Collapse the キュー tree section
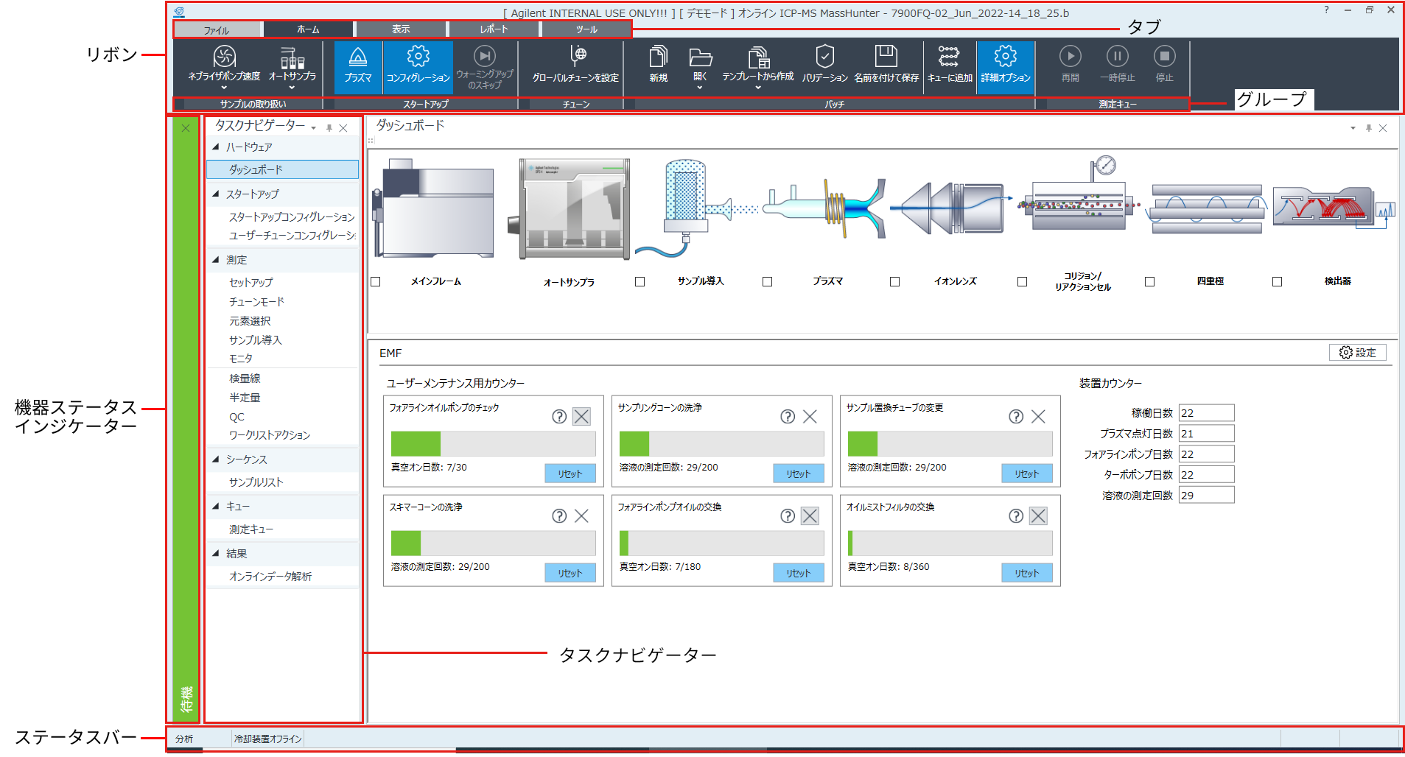The width and height of the screenshot is (1405, 757). [216, 506]
